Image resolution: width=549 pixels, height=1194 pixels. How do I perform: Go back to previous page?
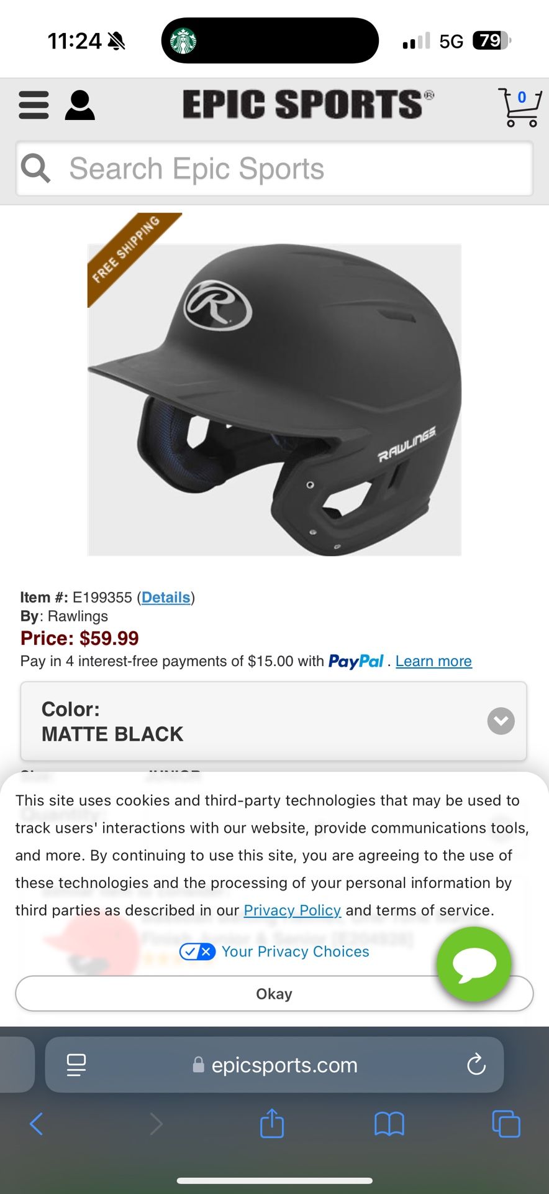pos(37,1124)
